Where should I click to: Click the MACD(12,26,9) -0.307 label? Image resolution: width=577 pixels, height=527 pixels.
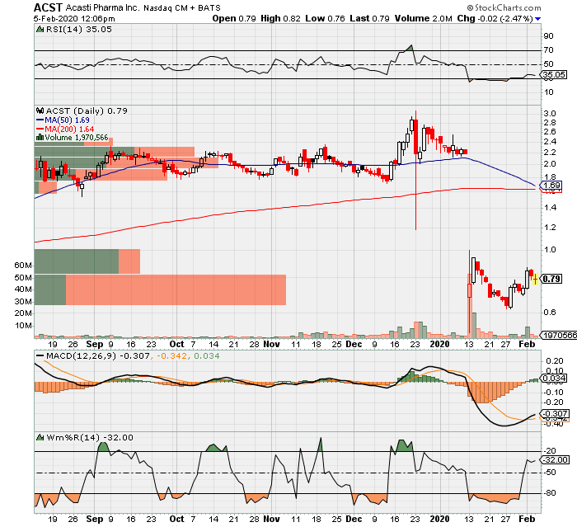coord(98,355)
